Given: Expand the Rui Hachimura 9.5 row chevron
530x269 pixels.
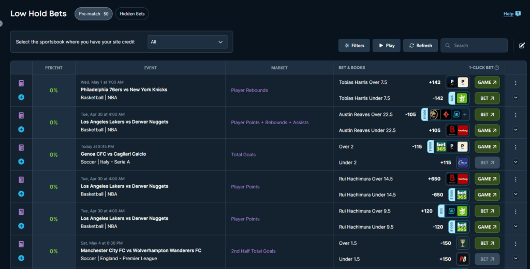Looking at the screenshot, I should click(516, 226).
